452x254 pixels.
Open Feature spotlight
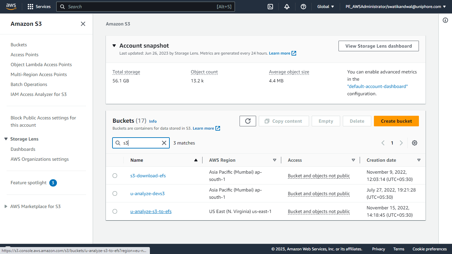pos(28,183)
